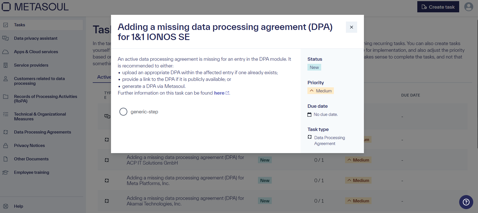Open the Data privacy assistant module
Screen dimensions: 478x213
(x=35, y=38)
